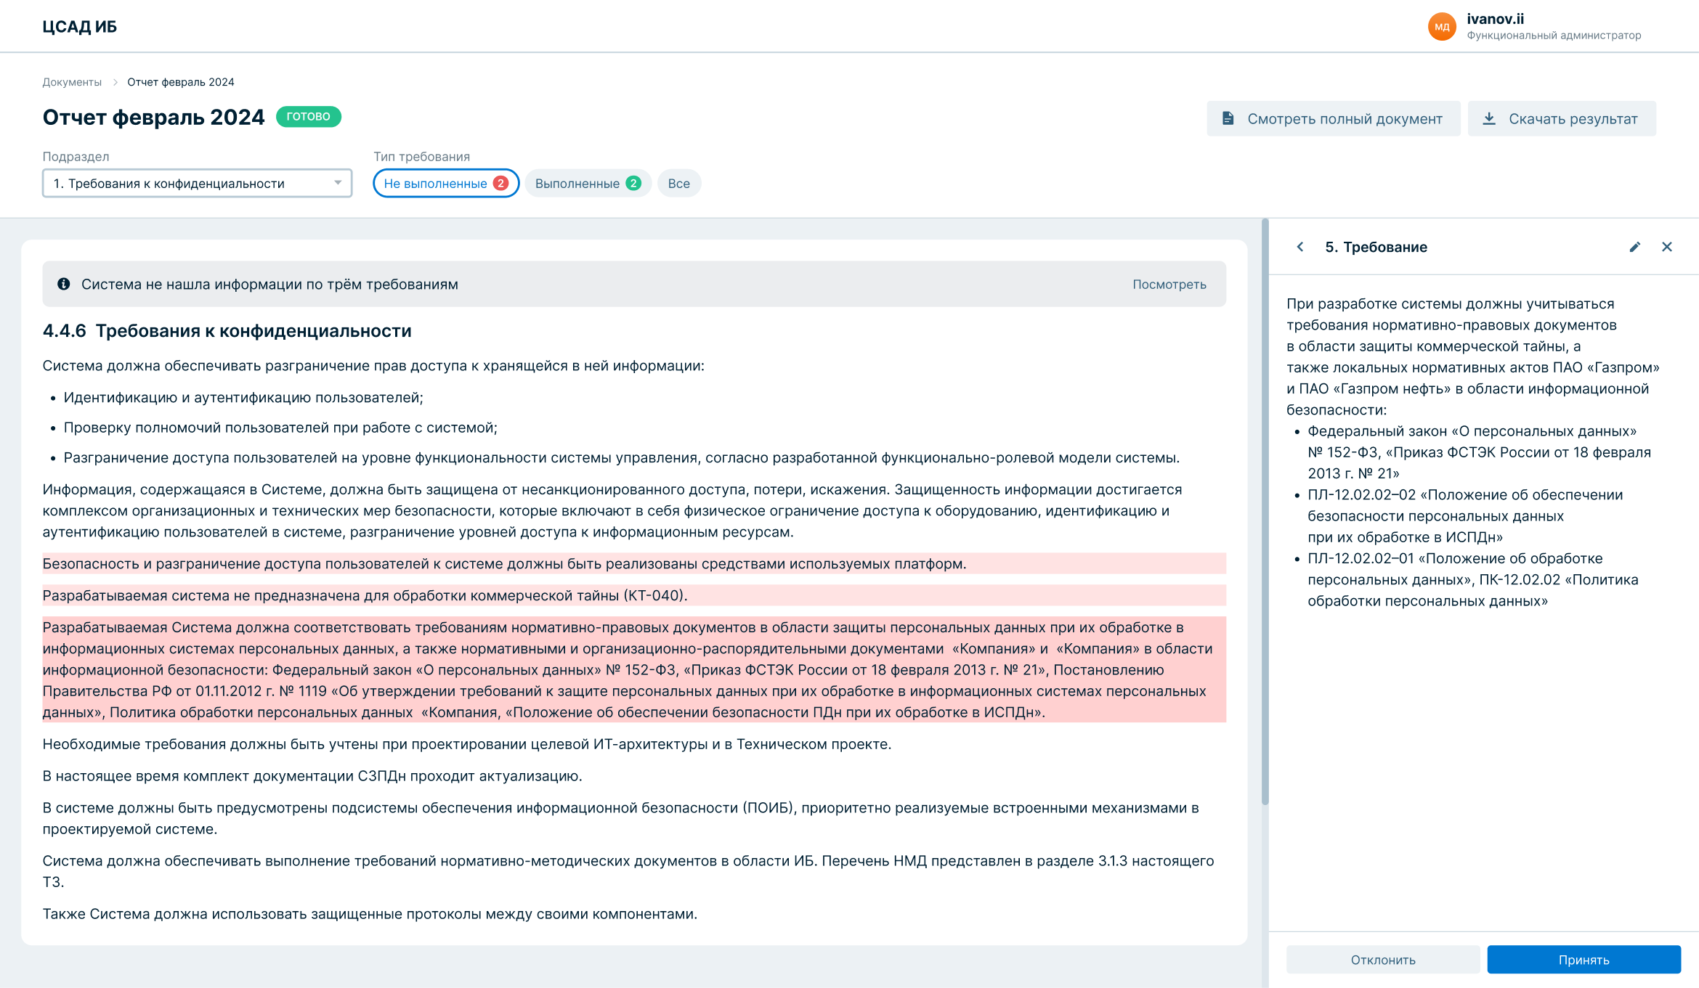1699x988 pixels.
Task: Click the Посмотреть link in banner
Action: 1169,285
